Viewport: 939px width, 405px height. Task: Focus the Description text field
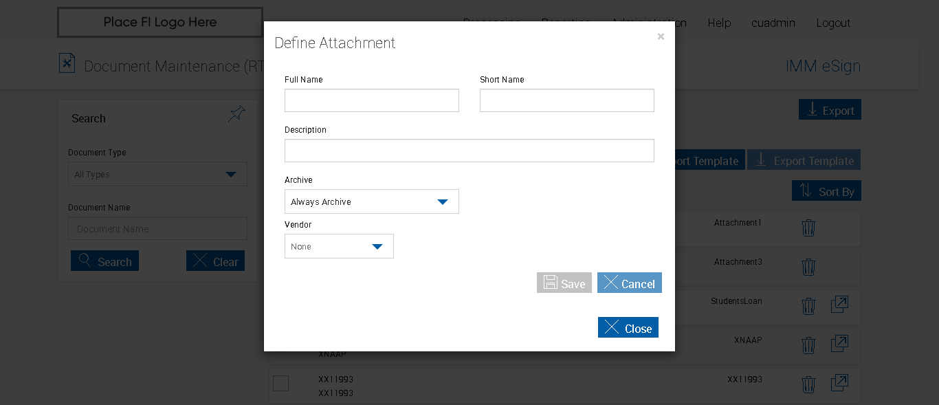[x=469, y=151]
